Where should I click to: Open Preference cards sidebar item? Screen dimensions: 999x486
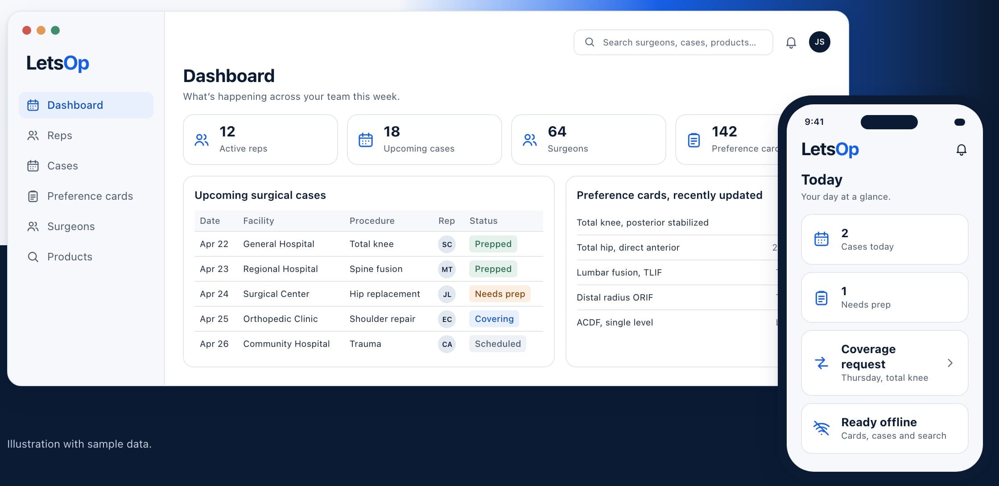coord(86,196)
